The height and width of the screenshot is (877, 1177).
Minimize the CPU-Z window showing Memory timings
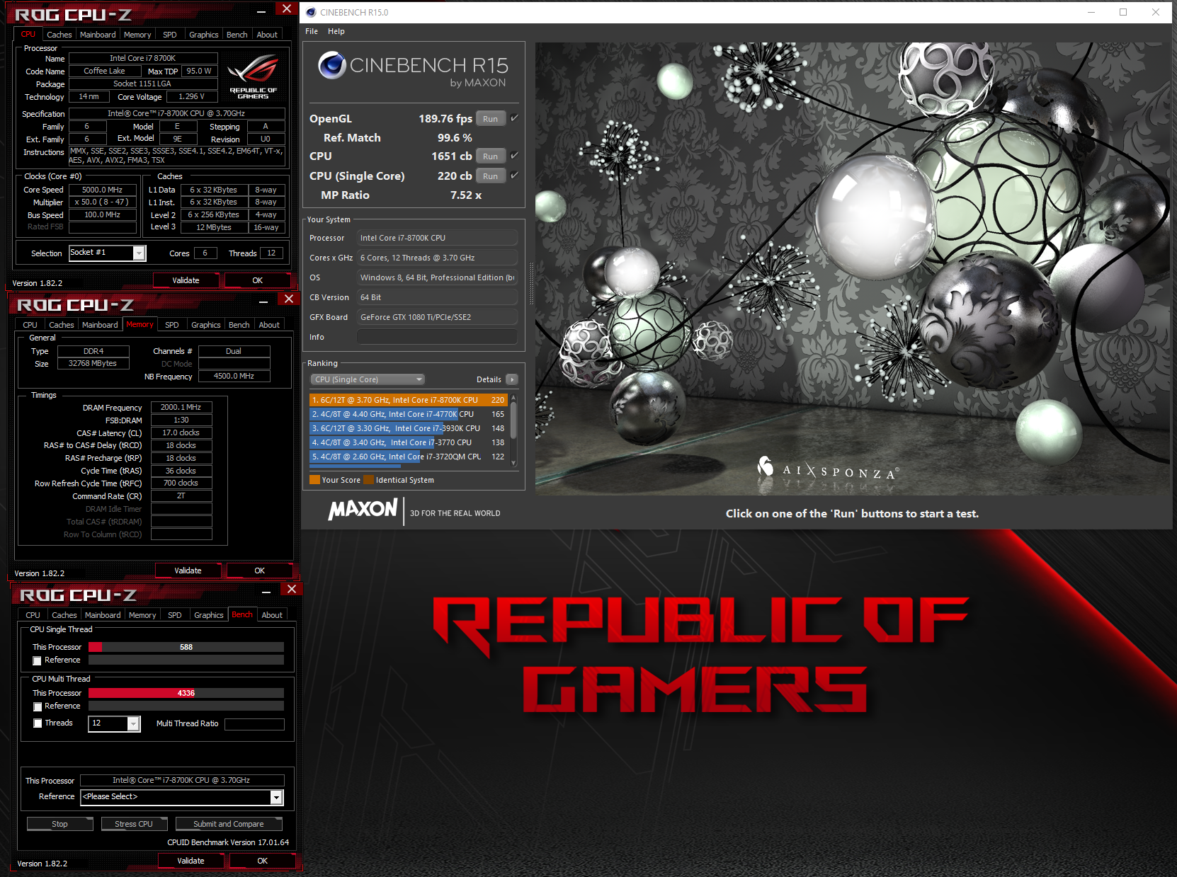click(263, 301)
